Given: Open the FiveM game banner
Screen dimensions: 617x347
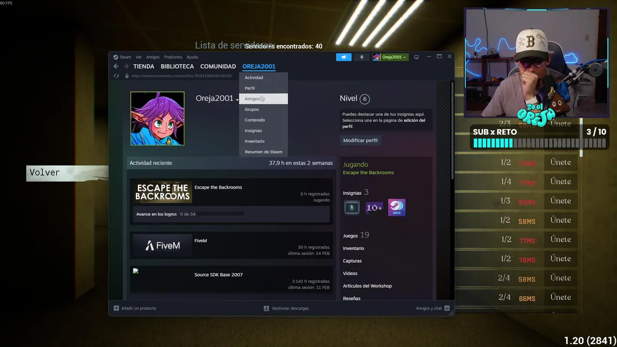Looking at the screenshot, I should point(162,245).
